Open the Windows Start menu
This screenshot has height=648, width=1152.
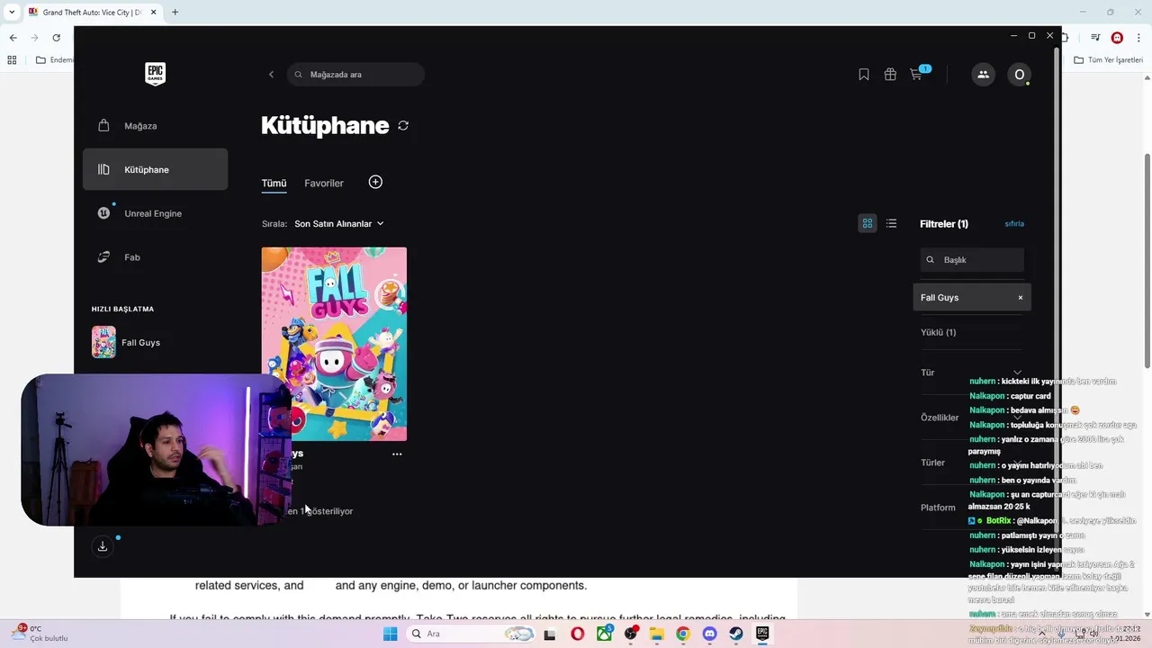pos(390,634)
